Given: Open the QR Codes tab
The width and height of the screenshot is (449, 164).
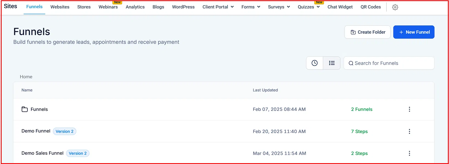Looking at the screenshot, I should click(371, 7).
